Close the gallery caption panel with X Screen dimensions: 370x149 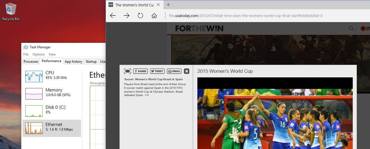point(186,71)
